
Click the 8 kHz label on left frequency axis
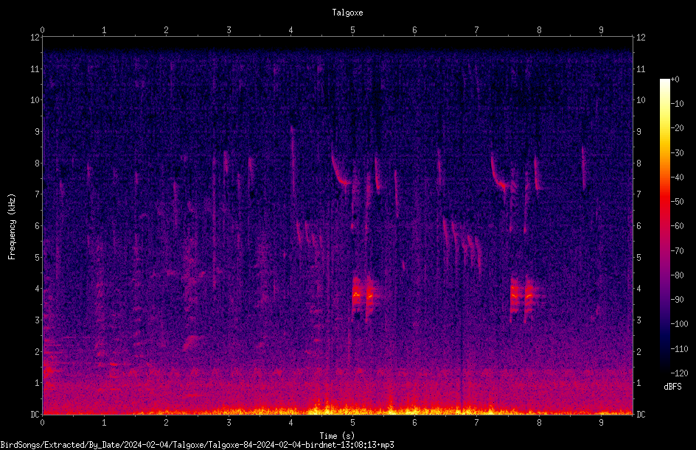[35, 163]
